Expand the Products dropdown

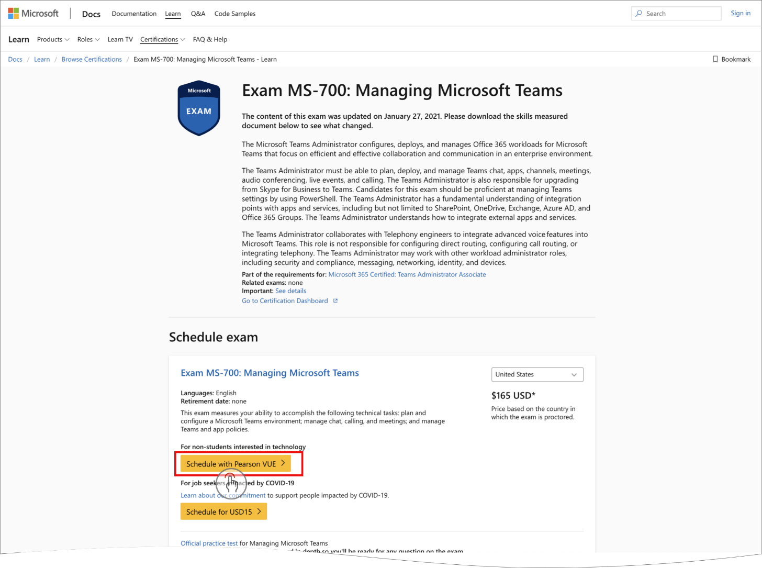pyautogui.click(x=53, y=39)
